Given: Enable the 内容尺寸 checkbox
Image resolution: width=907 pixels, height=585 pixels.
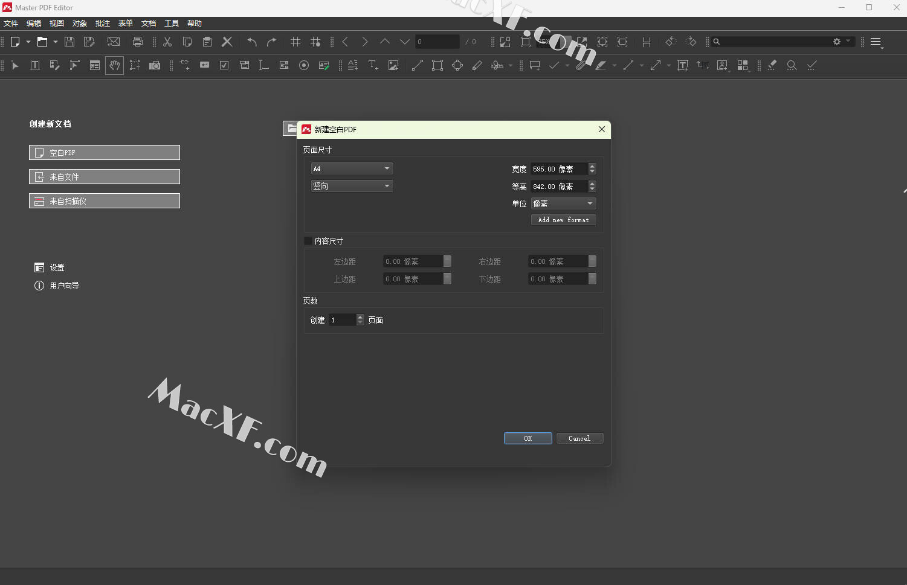Looking at the screenshot, I should pos(308,241).
